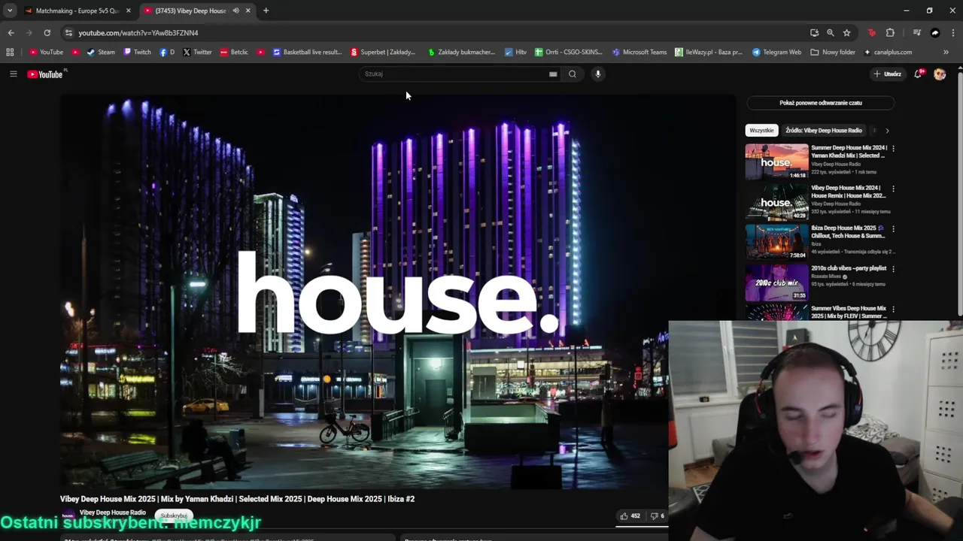Open Vibey Deep House Mix 2024 thumbnail

click(776, 201)
